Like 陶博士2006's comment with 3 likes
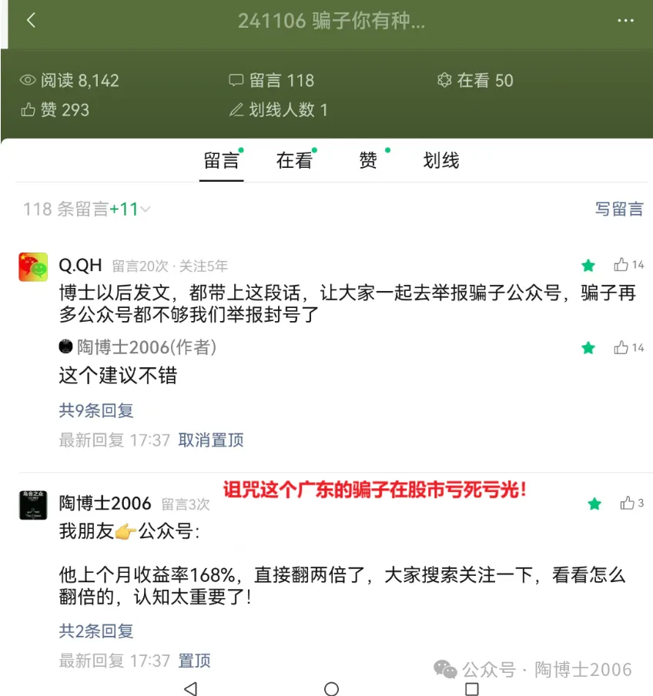The height and width of the screenshot is (696, 653). pos(627,503)
